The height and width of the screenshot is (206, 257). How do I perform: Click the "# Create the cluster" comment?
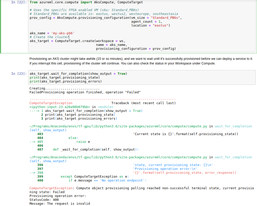pyautogui.click(x=49, y=37)
